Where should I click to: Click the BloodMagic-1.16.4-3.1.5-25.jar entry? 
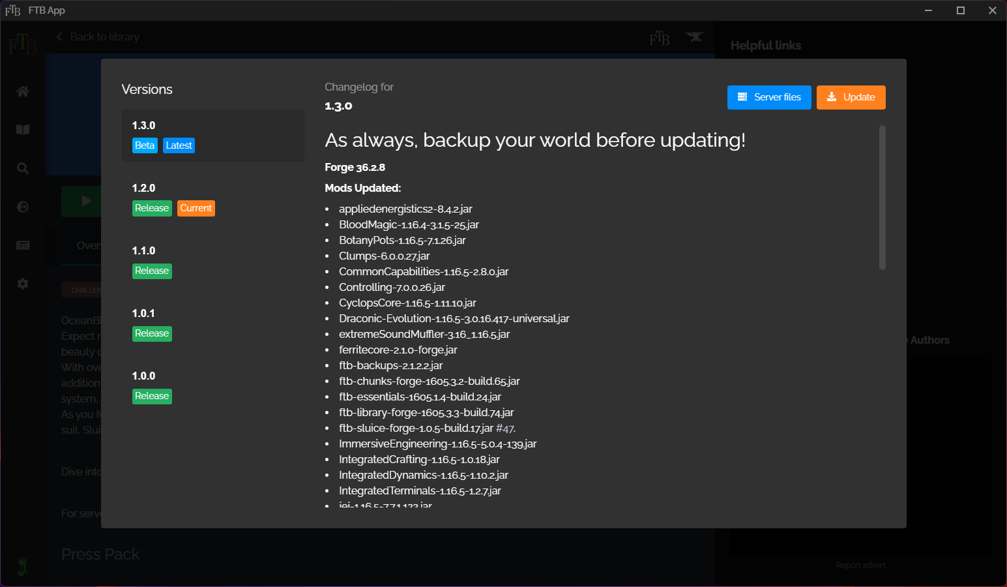pyautogui.click(x=409, y=225)
